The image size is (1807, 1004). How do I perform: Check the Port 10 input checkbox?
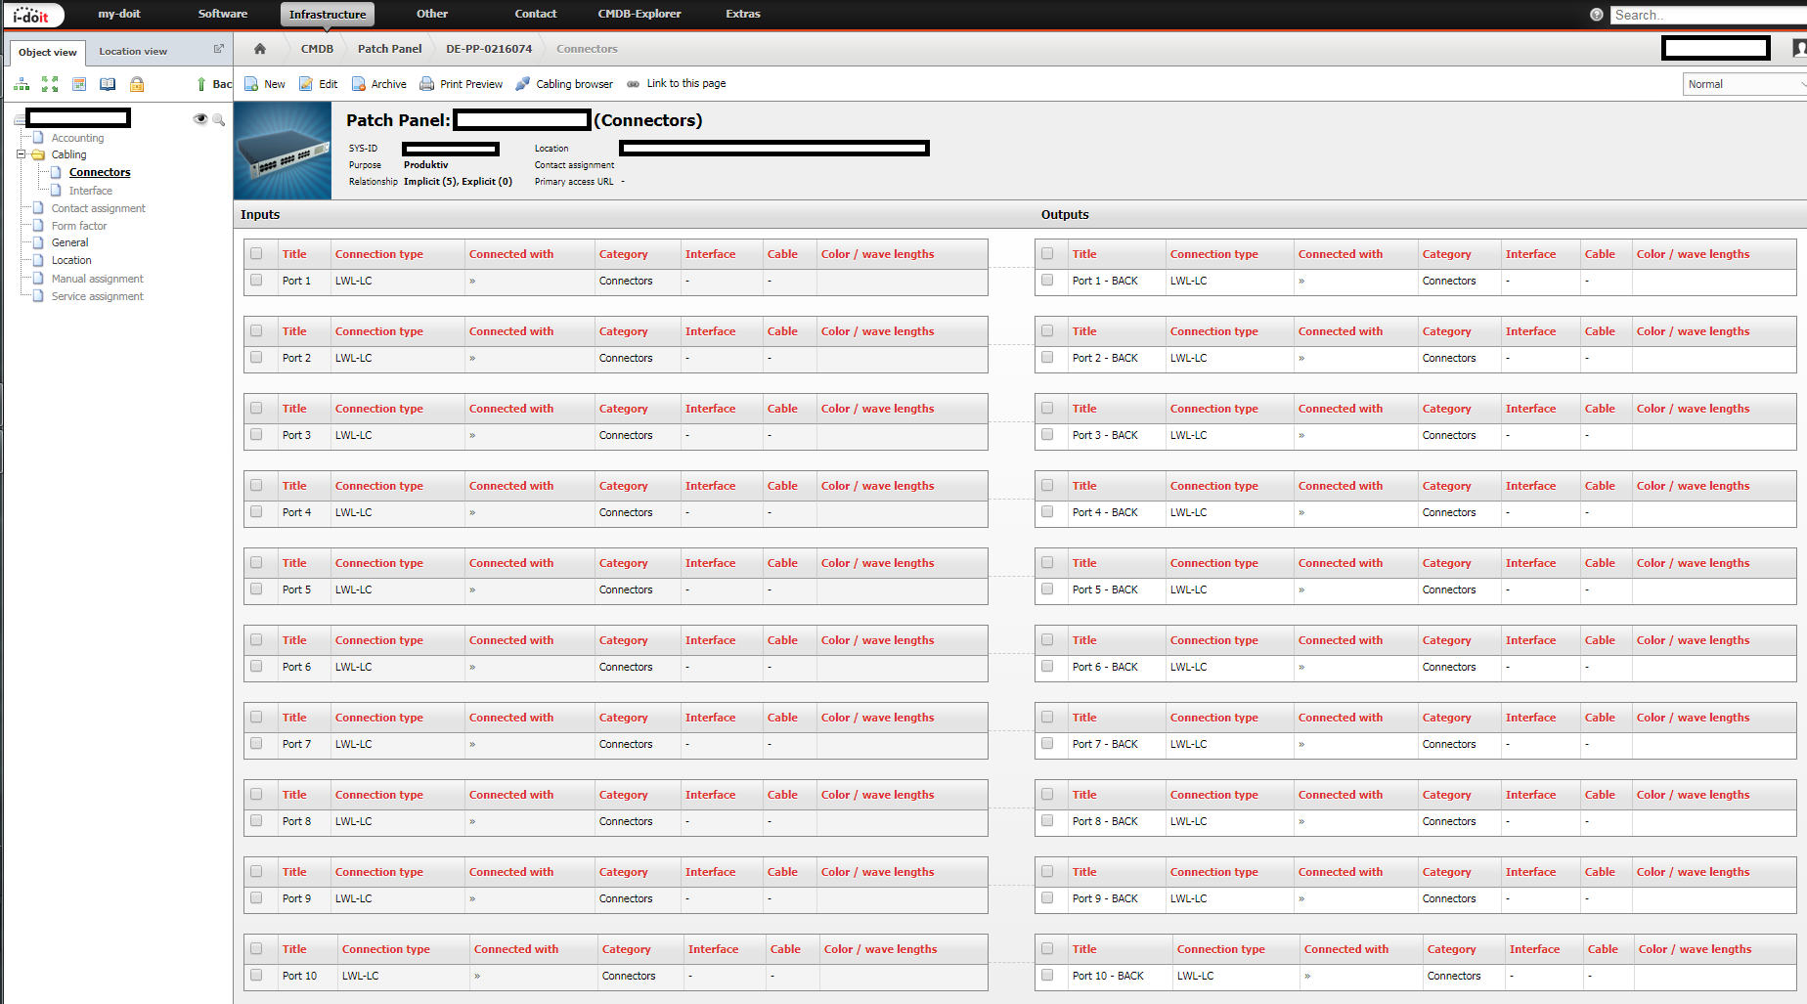click(256, 976)
